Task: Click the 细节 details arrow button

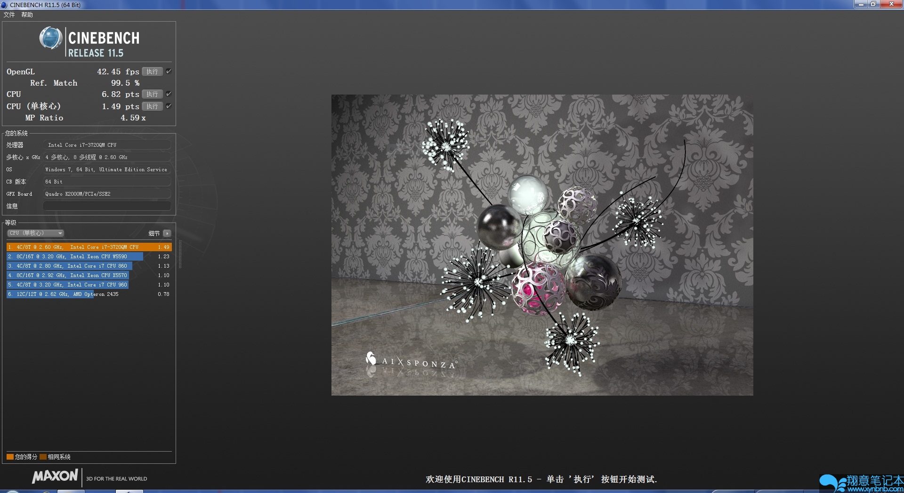Action: 167,233
